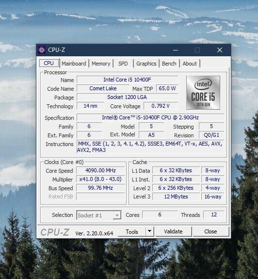The image size is (258, 279).
Task: Click the Max TDP value 65.0 W
Action: pos(167,88)
